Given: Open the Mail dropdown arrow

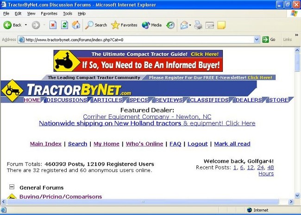Looking at the screenshot, I should (x=190, y=25).
